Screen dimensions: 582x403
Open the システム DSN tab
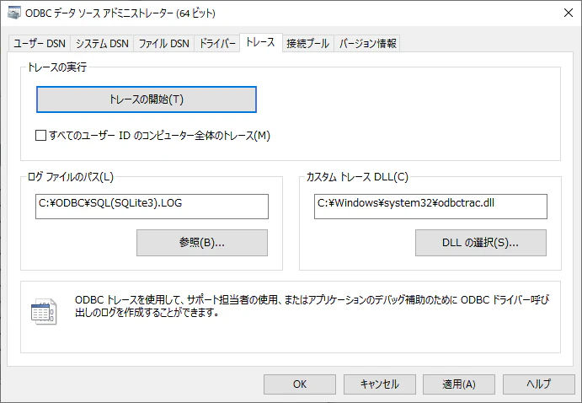(x=102, y=44)
